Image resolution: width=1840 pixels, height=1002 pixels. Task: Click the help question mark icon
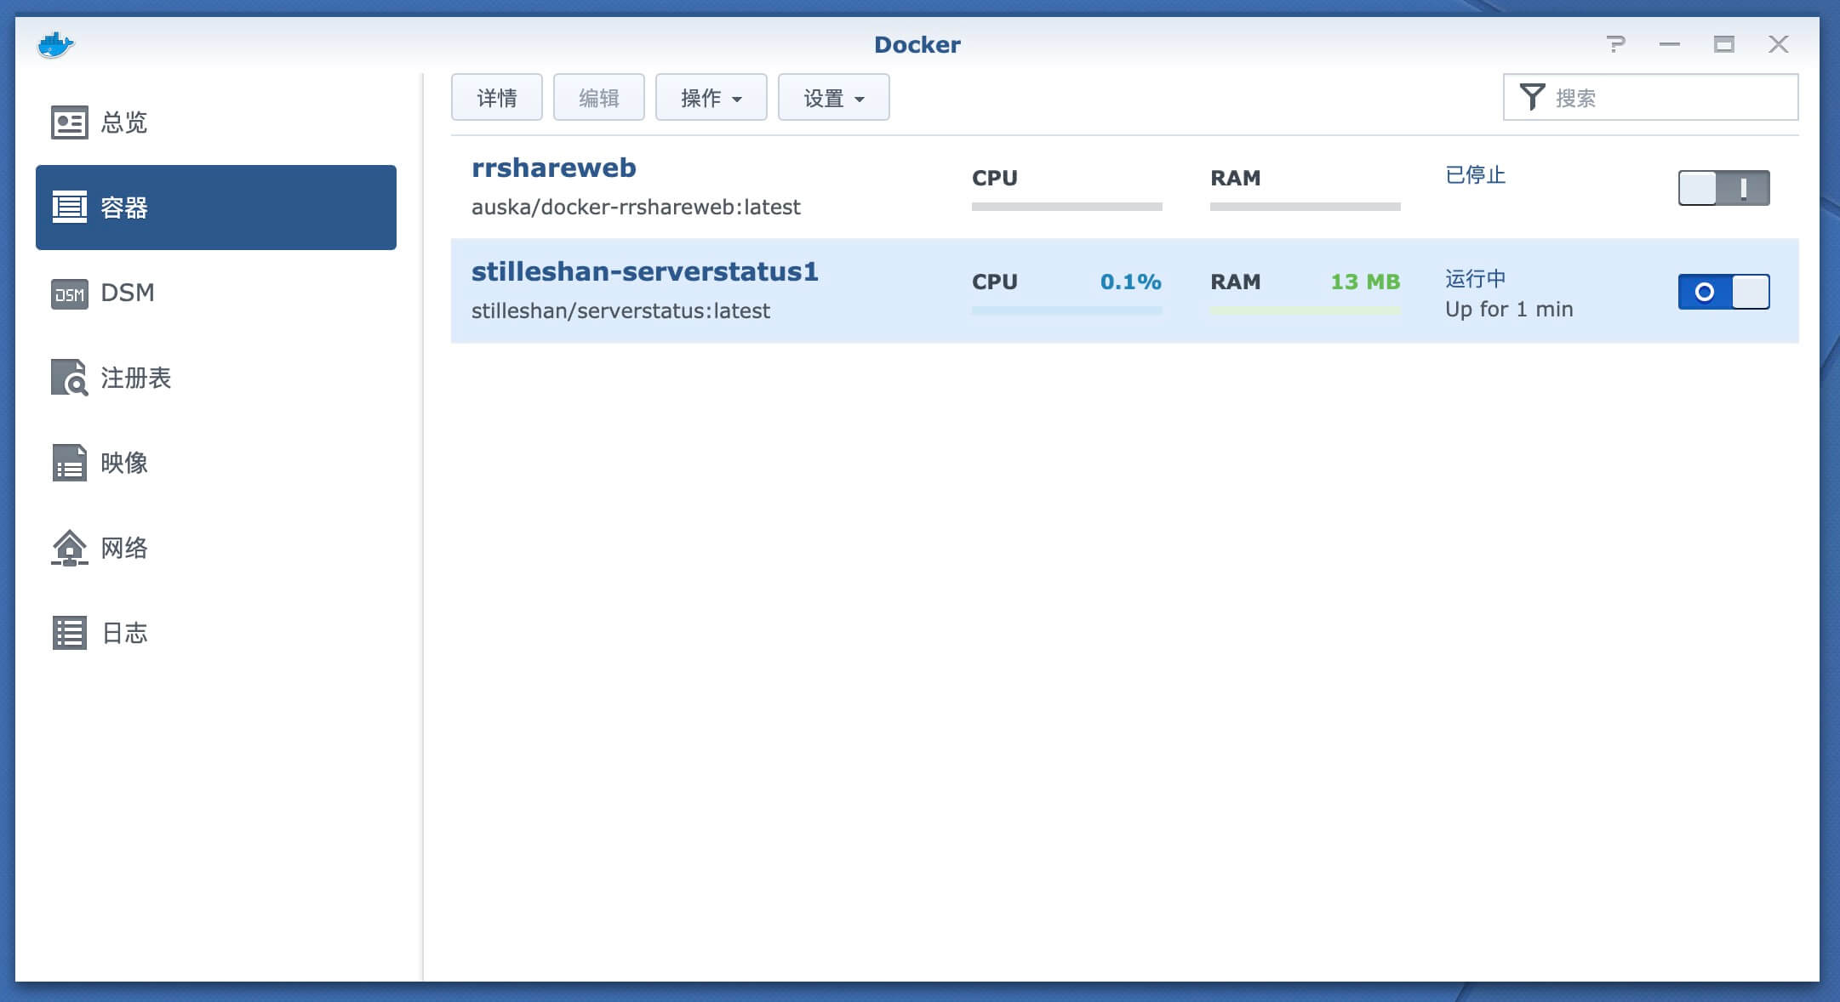click(1615, 44)
